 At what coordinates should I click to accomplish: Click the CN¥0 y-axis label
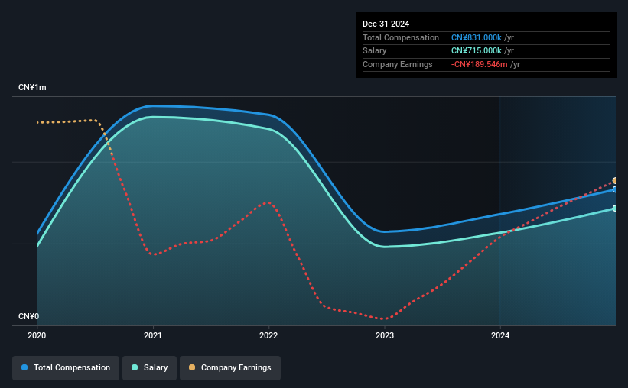coord(29,316)
